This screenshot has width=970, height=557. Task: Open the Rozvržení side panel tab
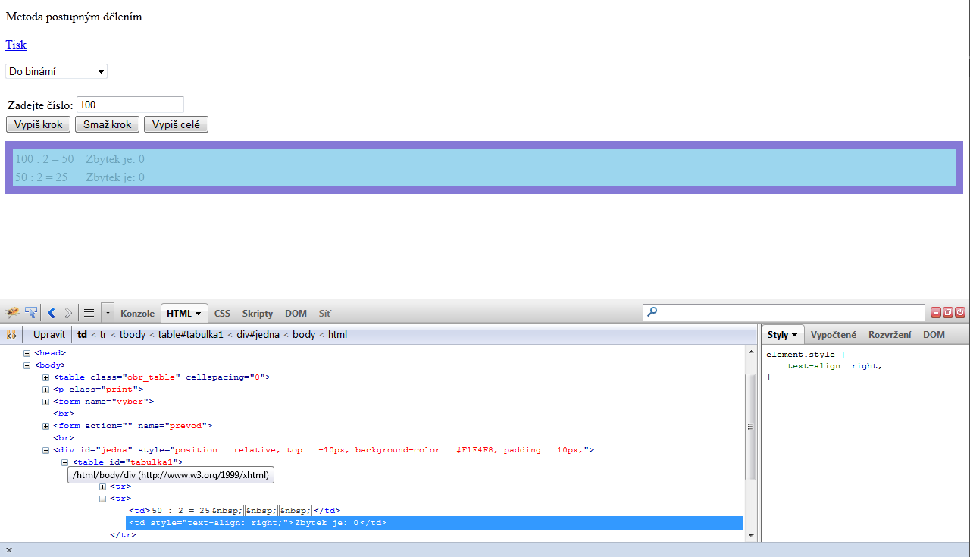890,334
